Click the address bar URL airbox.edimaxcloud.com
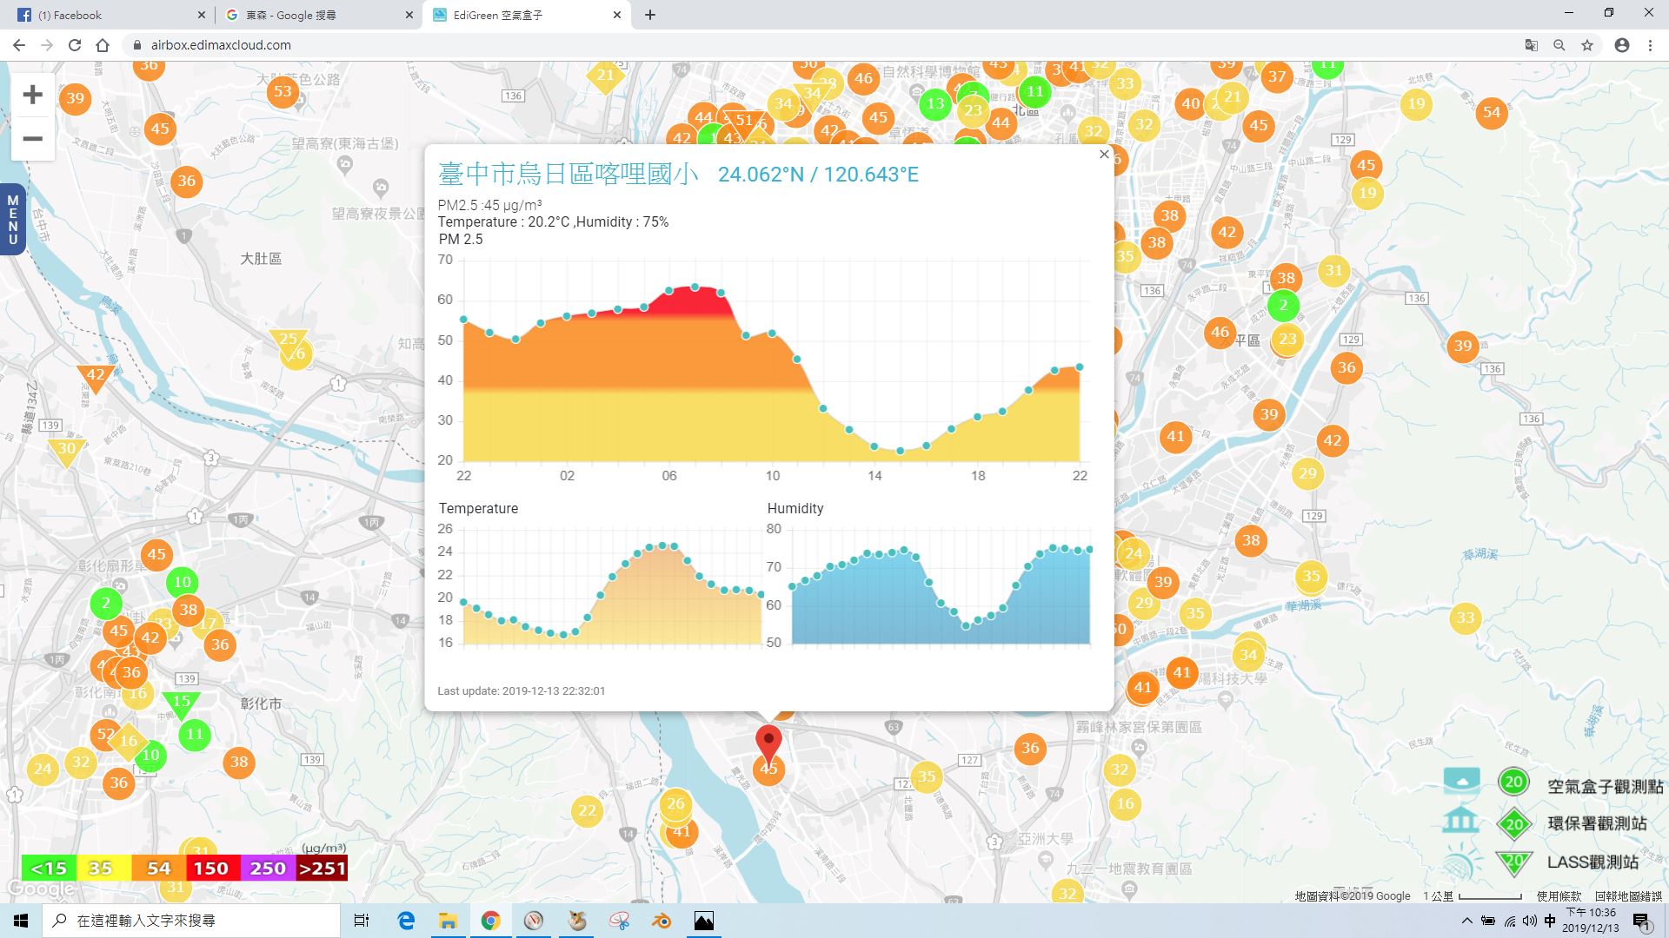Screen dimensions: 1669x938 [x=221, y=45]
